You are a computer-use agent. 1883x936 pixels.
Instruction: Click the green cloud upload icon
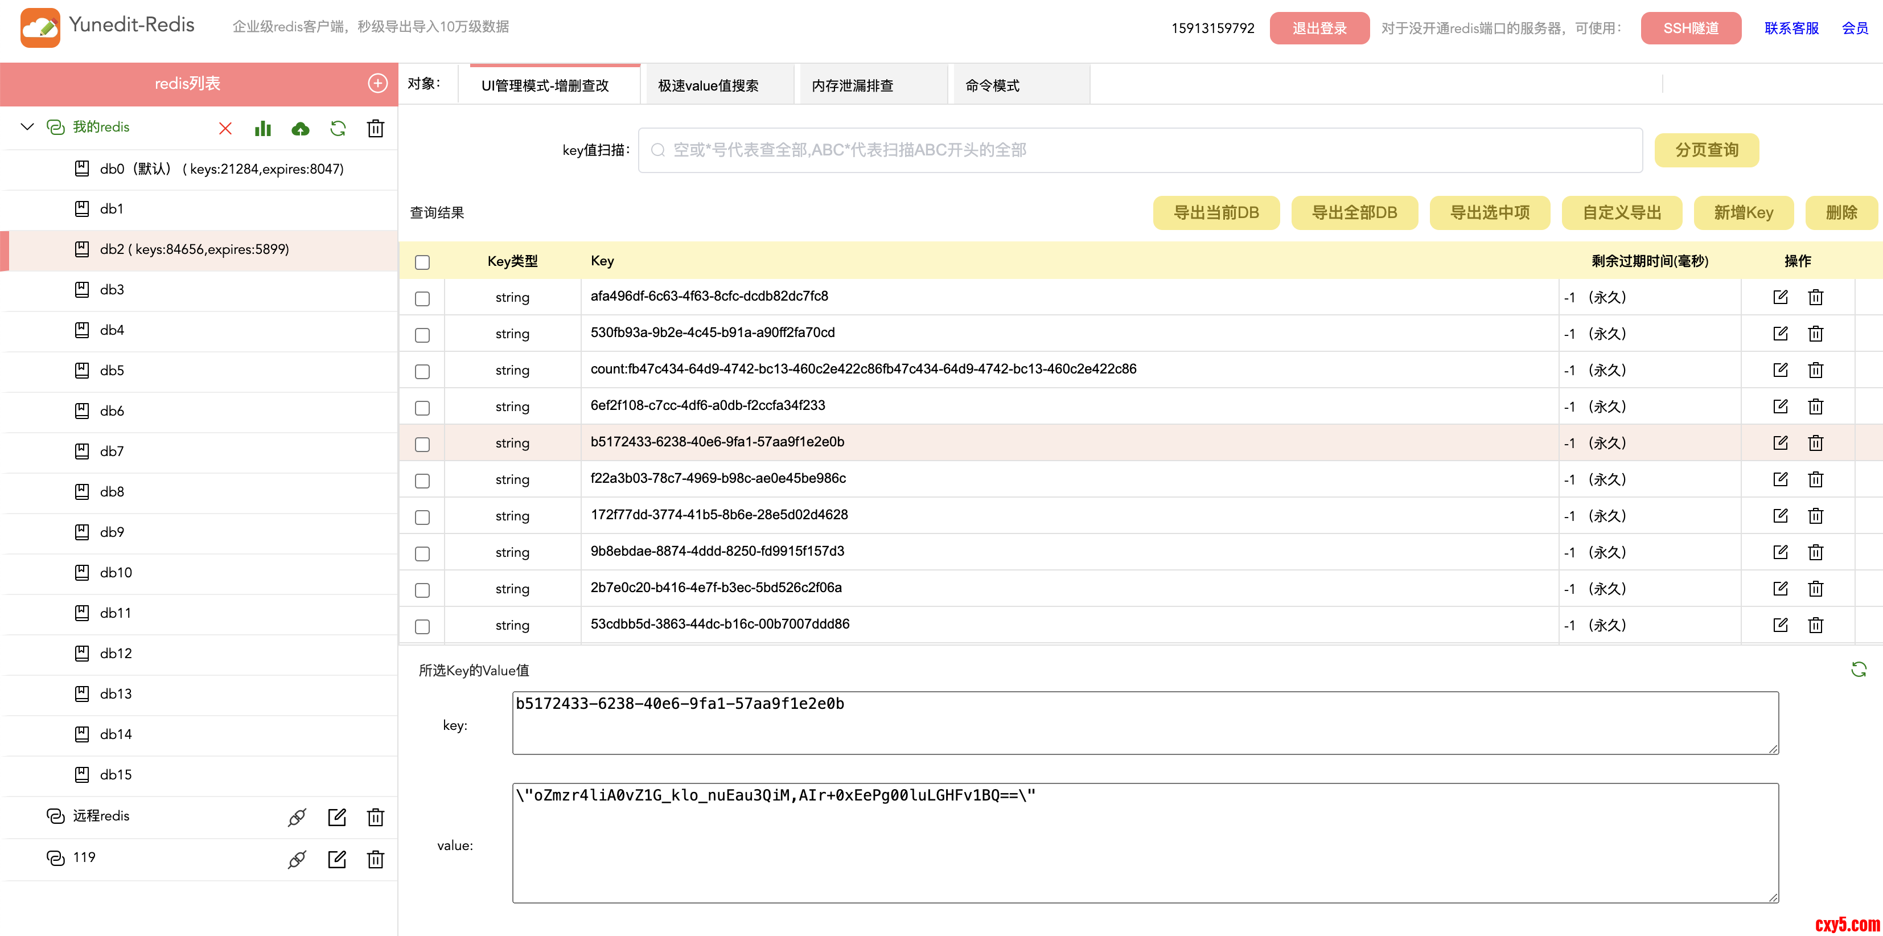point(300,129)
